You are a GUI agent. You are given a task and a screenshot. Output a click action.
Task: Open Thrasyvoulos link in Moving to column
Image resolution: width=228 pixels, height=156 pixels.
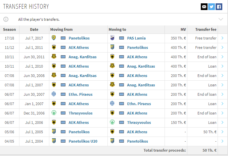click(x=139, y=123)
